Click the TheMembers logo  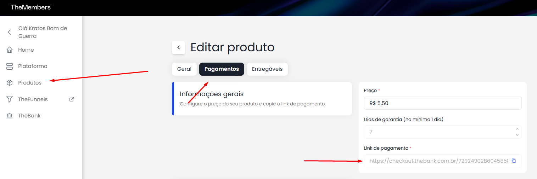pyautogui.click(x=31, y=7)
